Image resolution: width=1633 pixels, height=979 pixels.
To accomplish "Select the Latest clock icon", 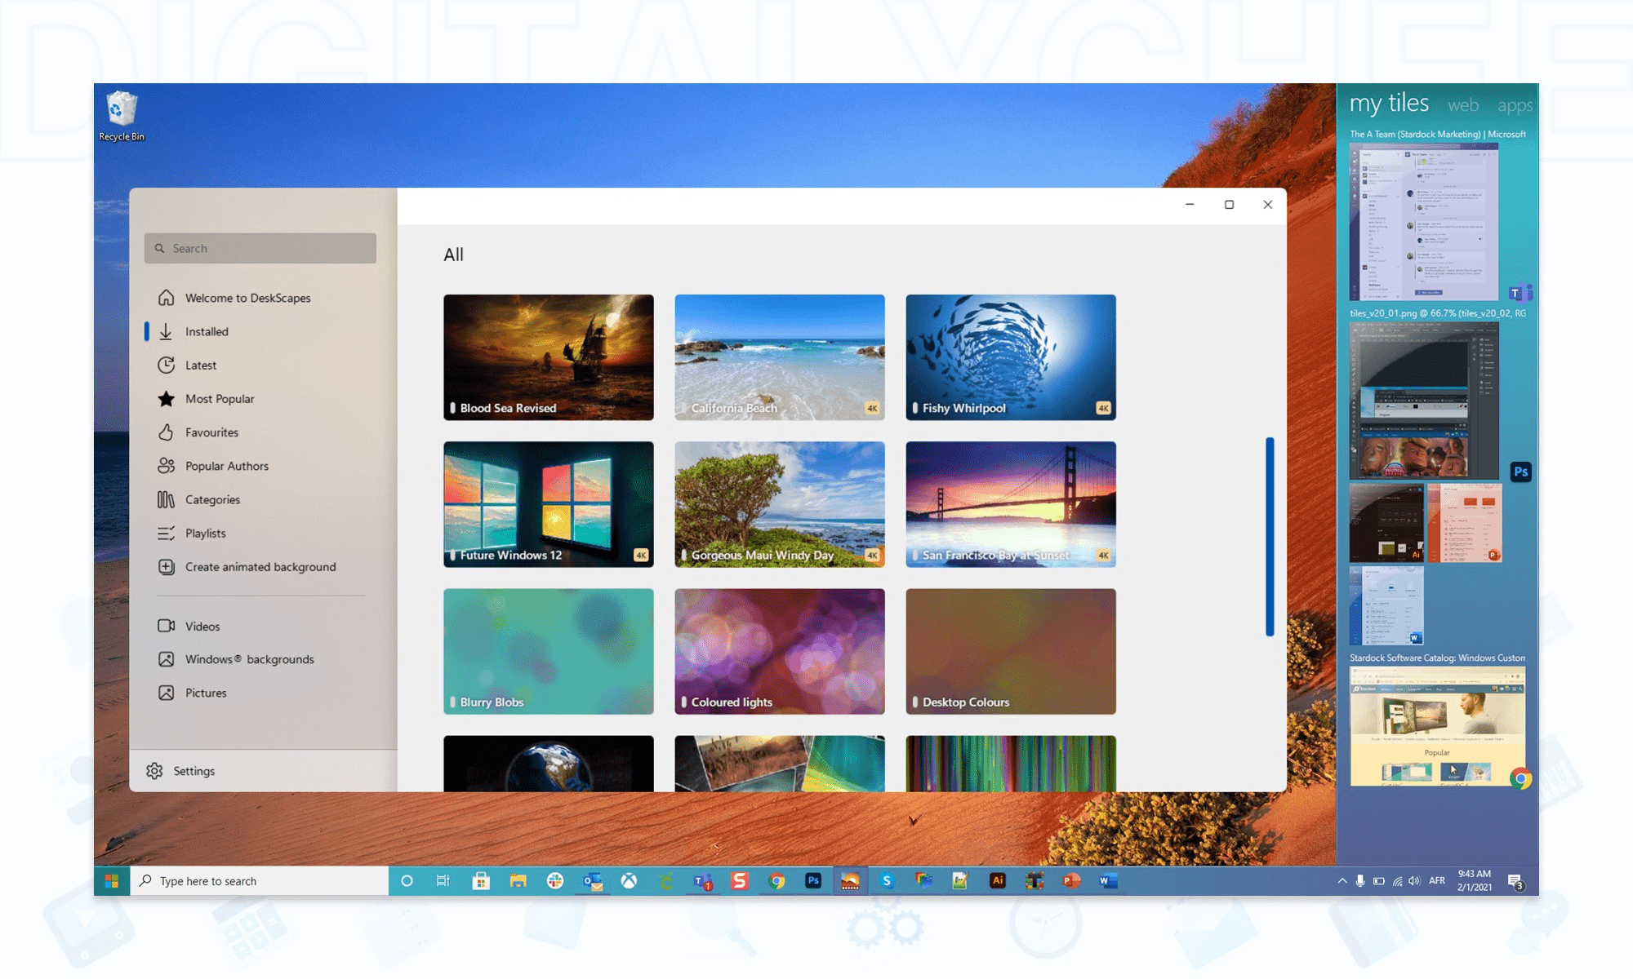I will pos(166,365).
